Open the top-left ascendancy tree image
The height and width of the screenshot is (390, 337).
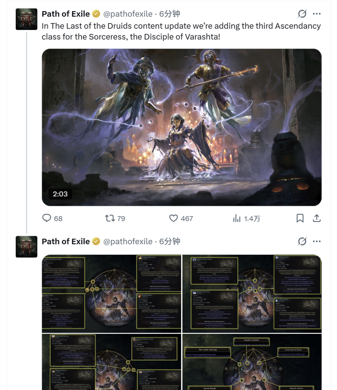coord(111,294)
